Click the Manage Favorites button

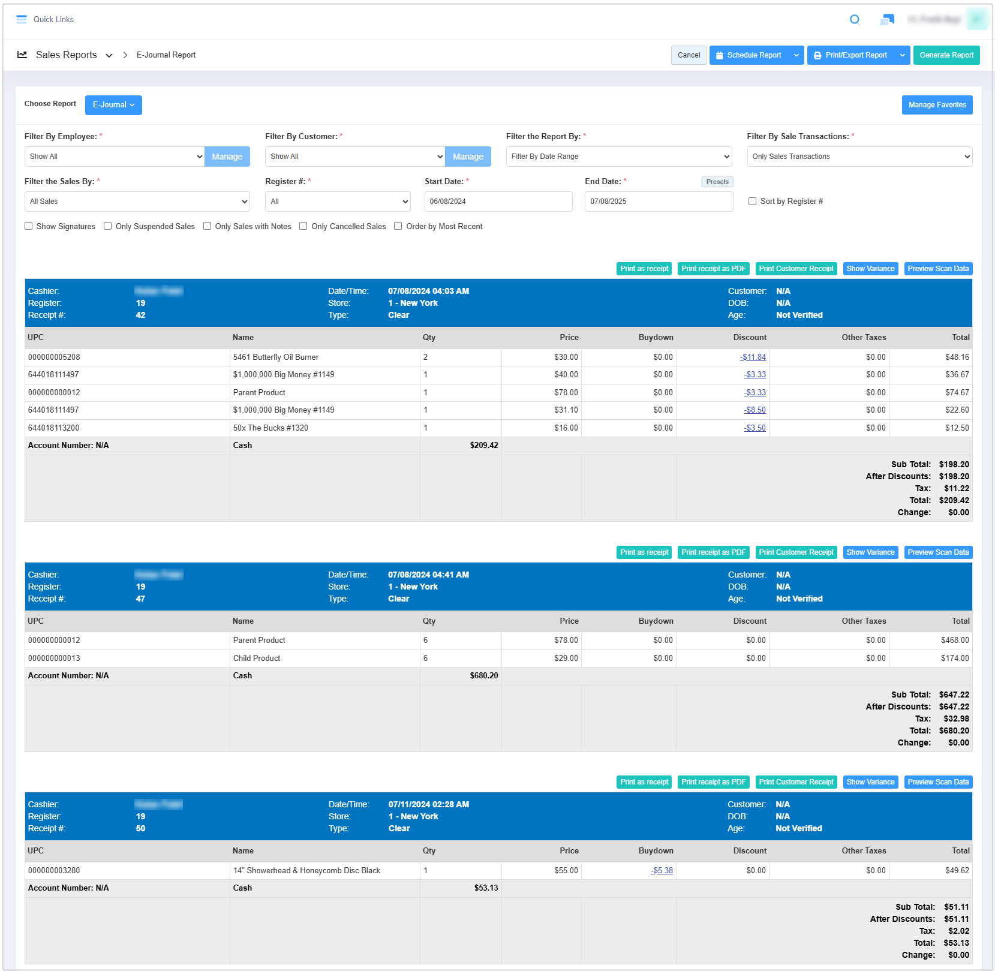pyautogui.click(x=937, y=105)
